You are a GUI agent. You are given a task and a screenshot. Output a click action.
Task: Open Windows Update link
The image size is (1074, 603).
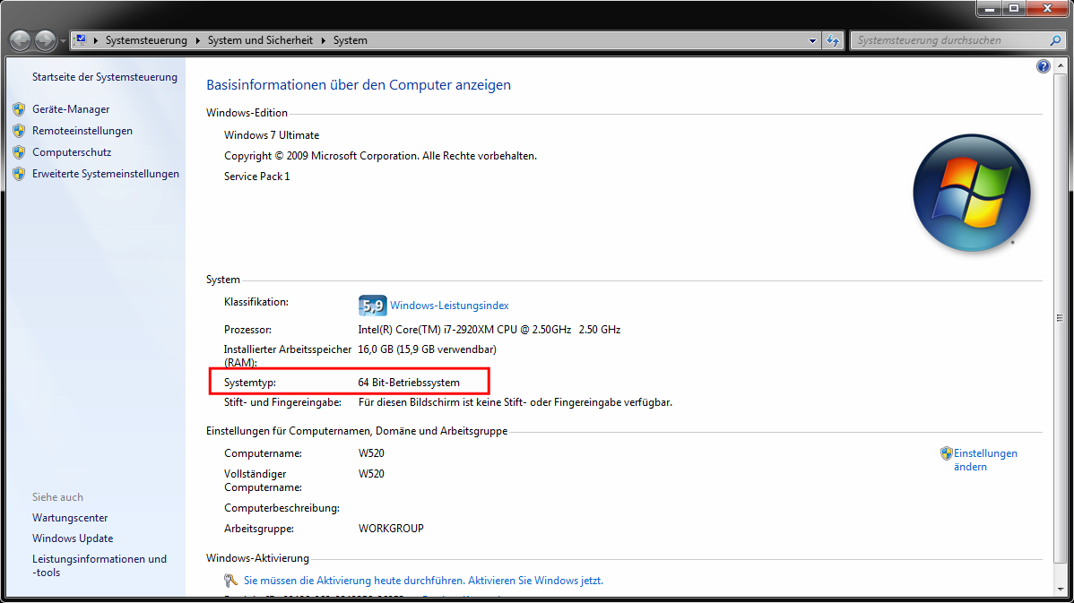tap(73, 538)
